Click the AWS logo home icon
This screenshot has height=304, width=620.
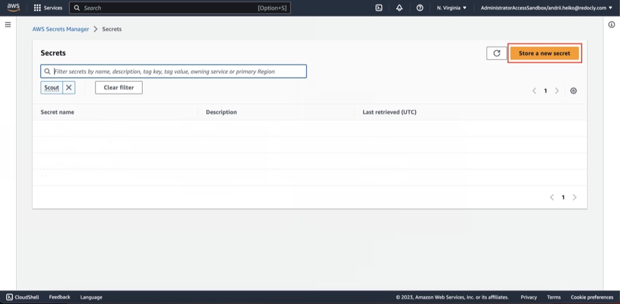(14, 7)
